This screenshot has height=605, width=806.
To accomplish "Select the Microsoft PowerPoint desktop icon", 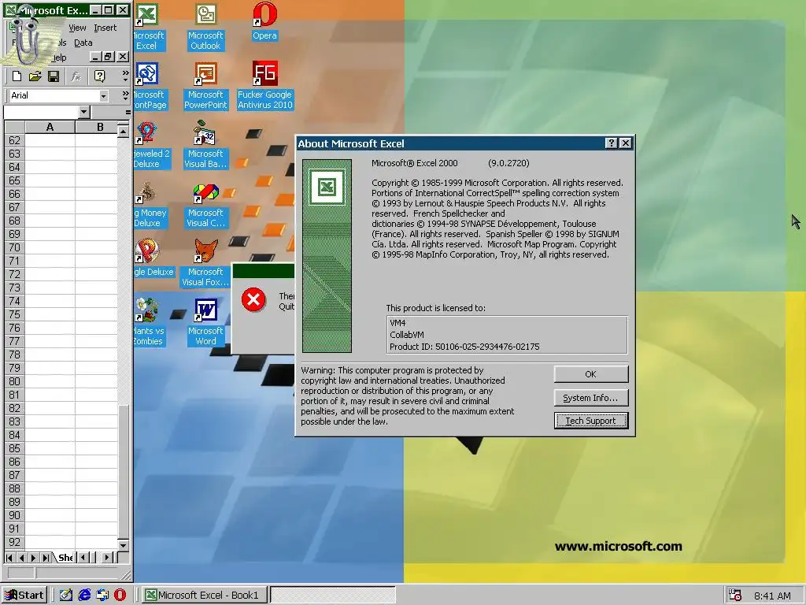I will [205, 87].
